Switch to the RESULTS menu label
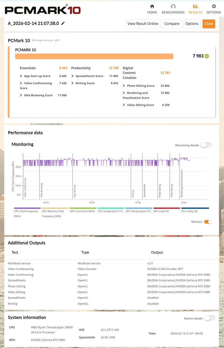Viewport: 224px width, 348px height. [x=195, y=12]
